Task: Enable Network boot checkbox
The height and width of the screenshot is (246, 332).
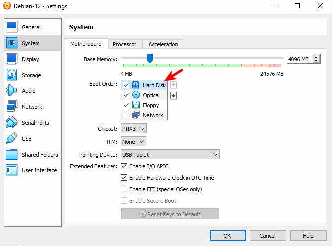Action: [126, 115]
